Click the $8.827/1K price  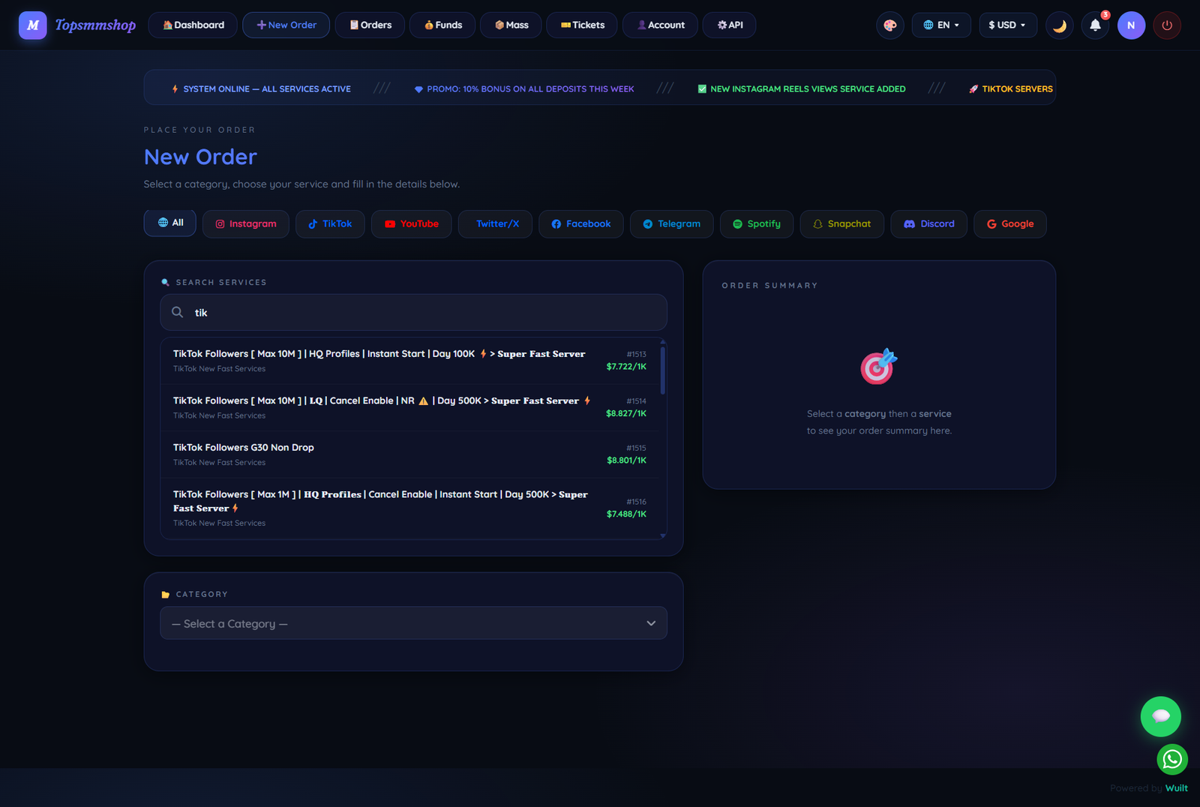click(x=626, y=413)
